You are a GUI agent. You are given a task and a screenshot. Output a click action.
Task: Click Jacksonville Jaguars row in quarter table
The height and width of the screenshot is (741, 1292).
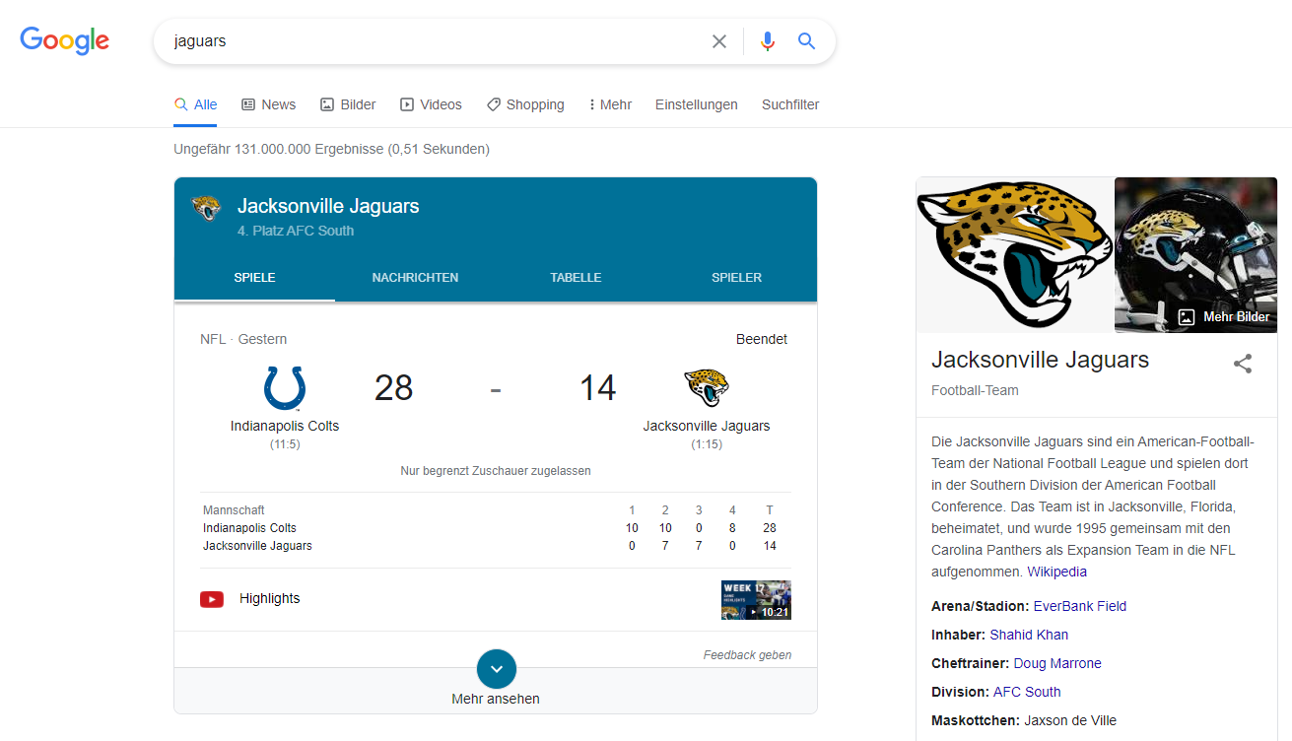pos(496,546)
